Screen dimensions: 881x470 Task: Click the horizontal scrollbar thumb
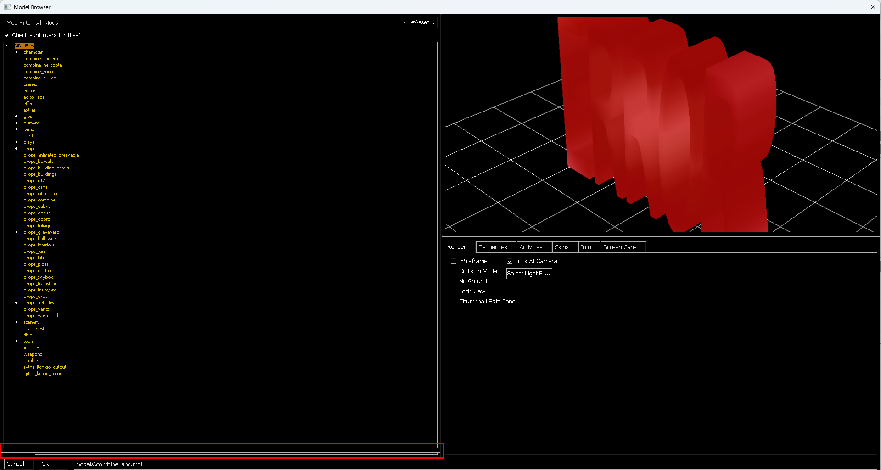pyautogui.click(x=47, y=453)
